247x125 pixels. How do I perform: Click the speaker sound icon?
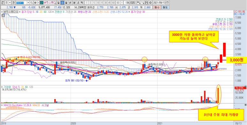pyautogui.click(x=35, y=3)
